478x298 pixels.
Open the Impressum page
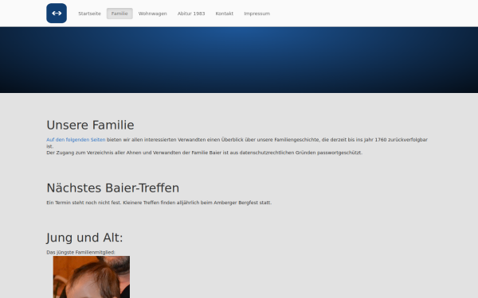[257, 14]
